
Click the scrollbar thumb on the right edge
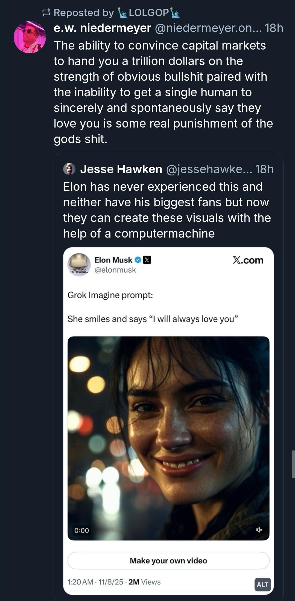point(293,464)
